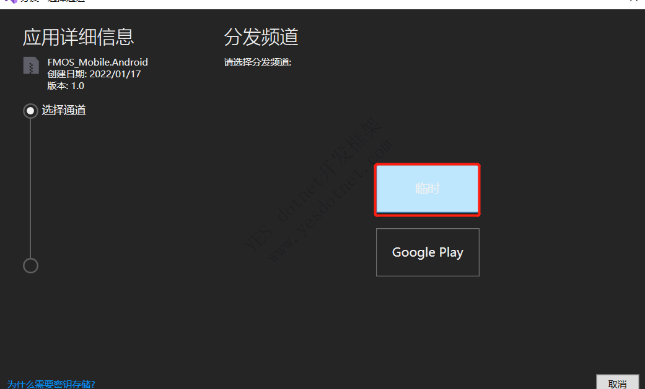
Task: Click the empty area below Google Play button
Action: pos(427,322)
